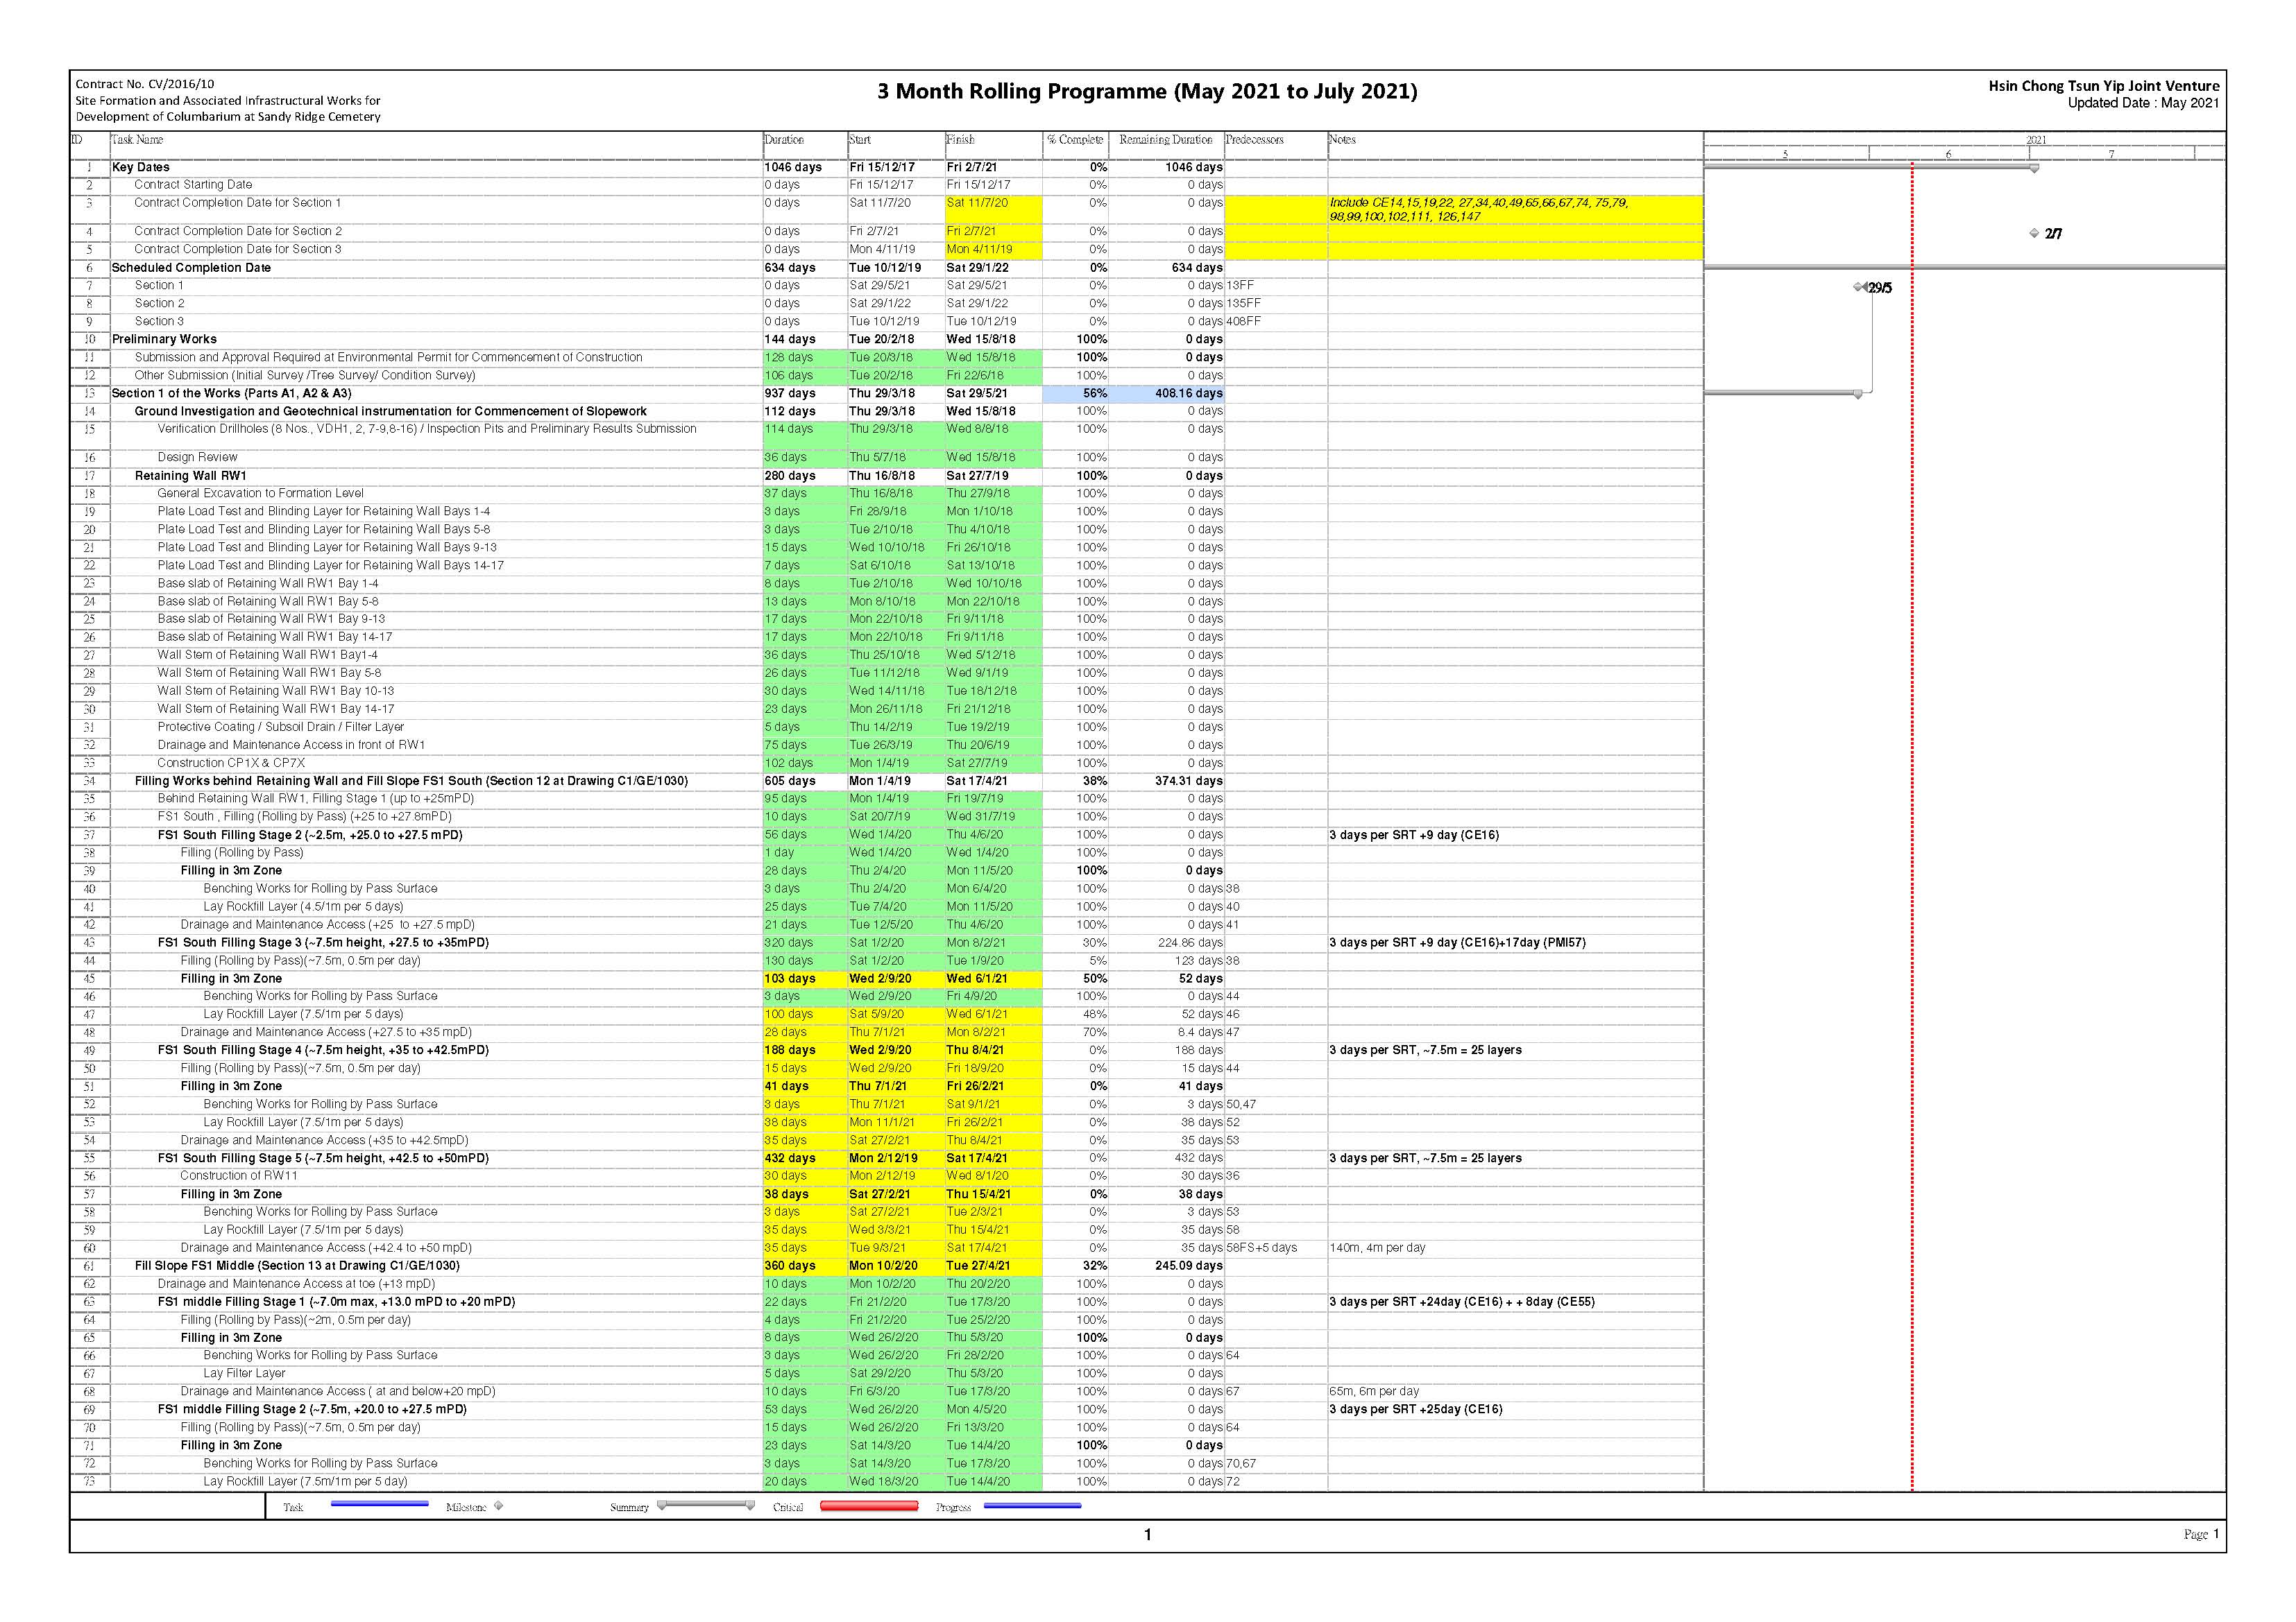
Task: Select the 2/7 milestone diamond in the Gantt chart
Action: [x=2034, y=233]
